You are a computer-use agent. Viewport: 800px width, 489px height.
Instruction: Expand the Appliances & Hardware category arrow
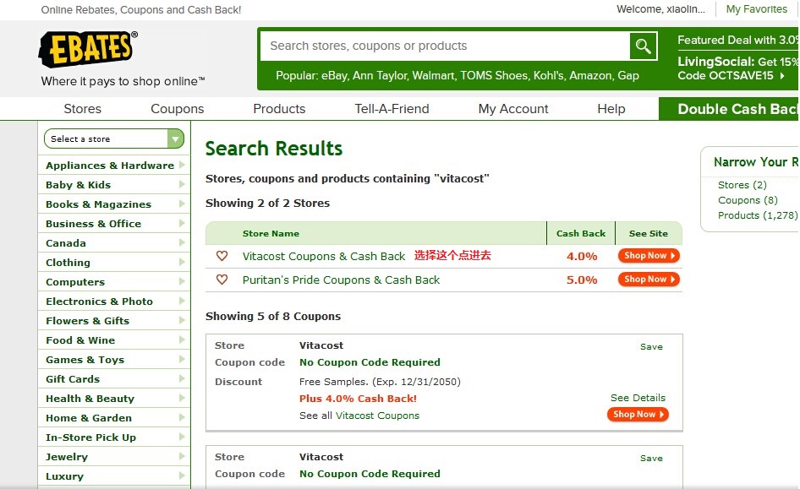click(182, 166)
